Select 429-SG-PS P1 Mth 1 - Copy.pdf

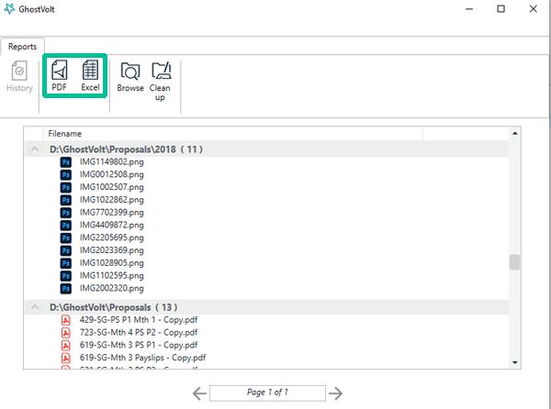click(139, 320)
